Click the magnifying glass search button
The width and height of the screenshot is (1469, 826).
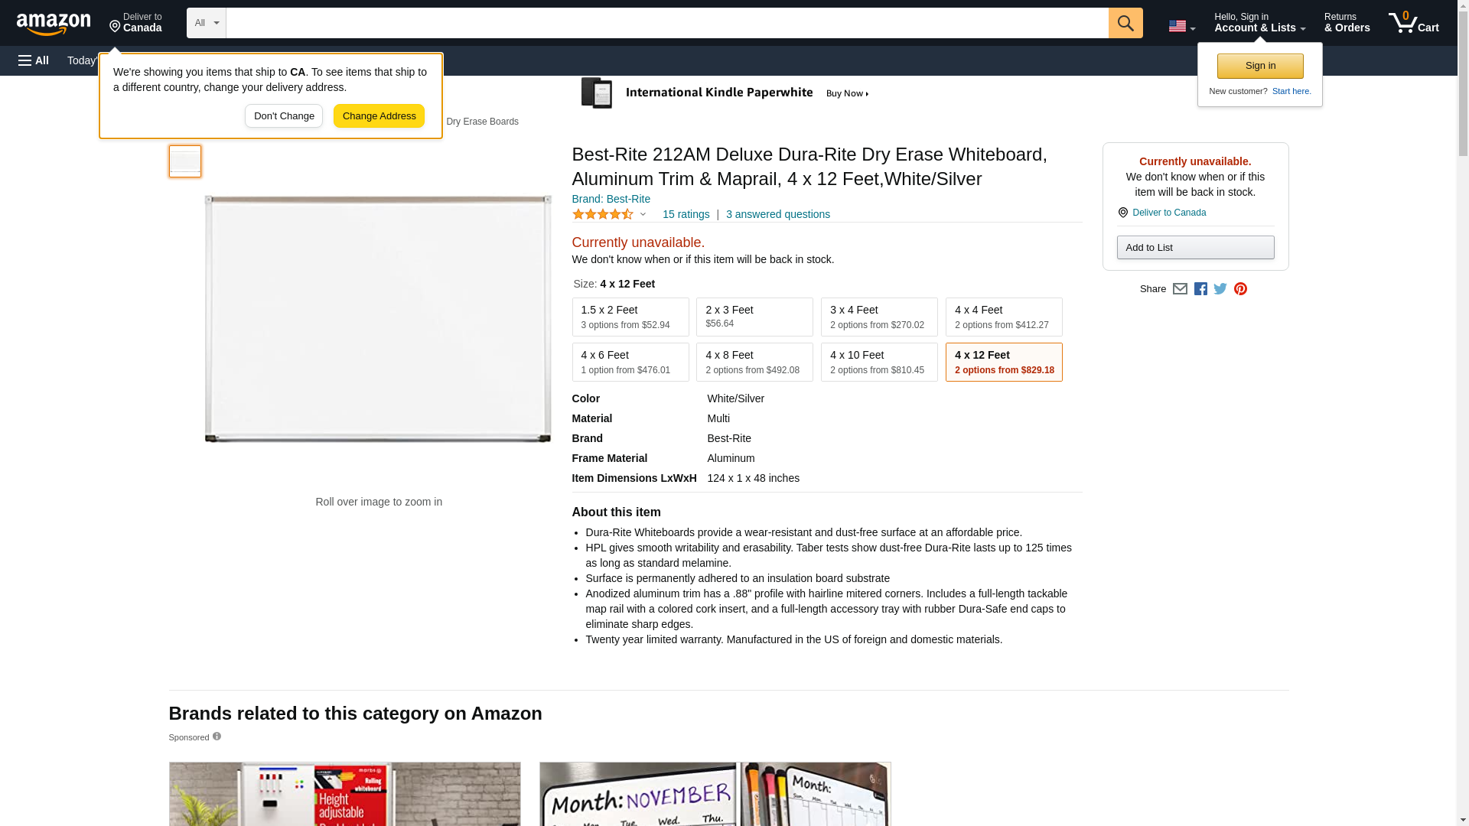pyautogui.click(x=1125, y=23)
